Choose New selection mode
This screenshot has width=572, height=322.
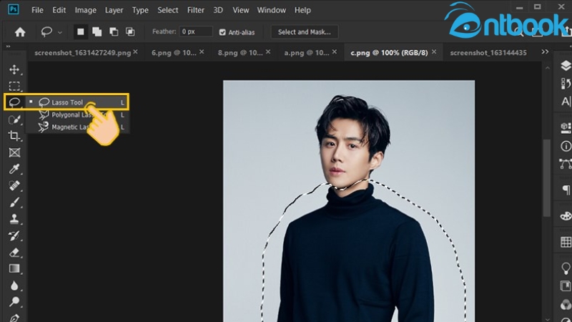pyautogui.click(x=80, y=31)
